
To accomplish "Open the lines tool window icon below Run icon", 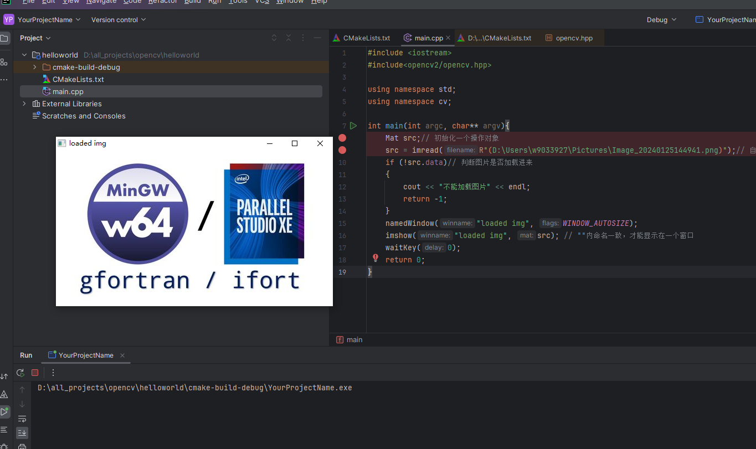I will [4, 429].
